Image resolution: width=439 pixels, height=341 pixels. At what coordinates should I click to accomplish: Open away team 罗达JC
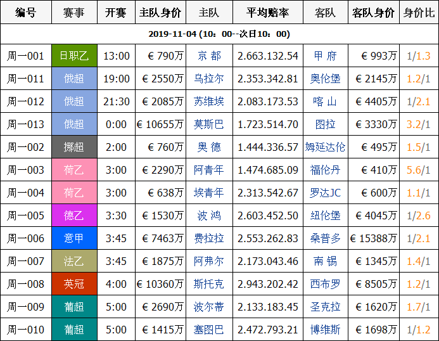coord(325,193)
